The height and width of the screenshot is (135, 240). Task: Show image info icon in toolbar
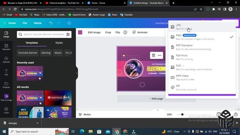pos(125,32)
